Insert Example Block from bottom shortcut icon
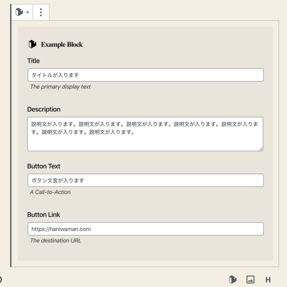The image size is (287, 287). click(x=232, y=280)
